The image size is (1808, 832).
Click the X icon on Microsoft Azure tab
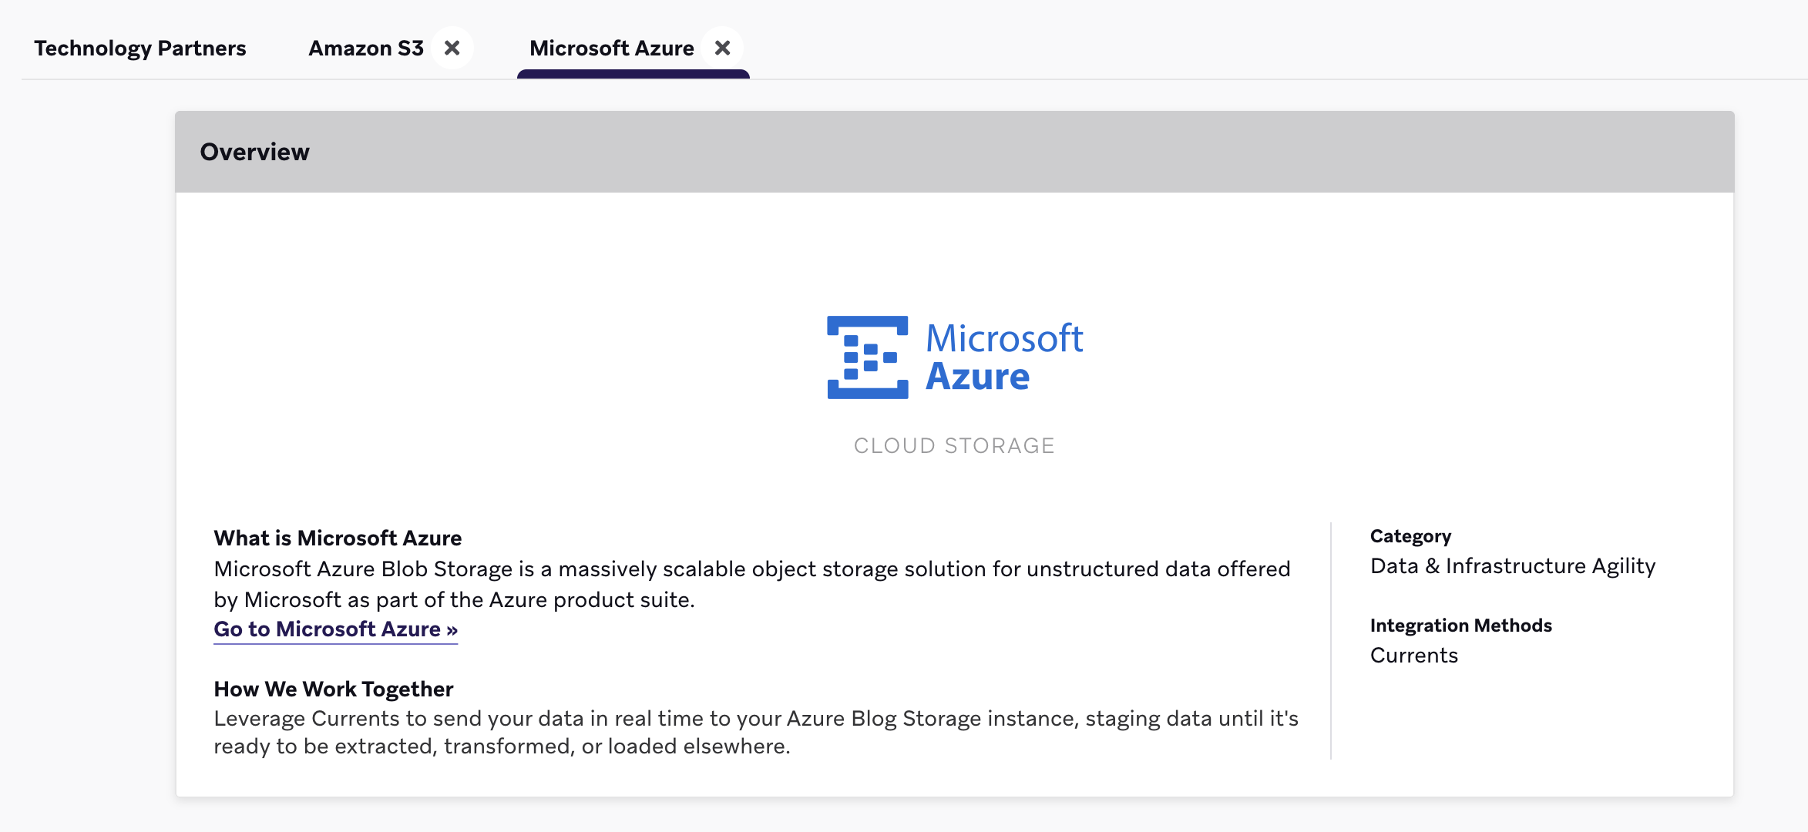pos(722,47)
